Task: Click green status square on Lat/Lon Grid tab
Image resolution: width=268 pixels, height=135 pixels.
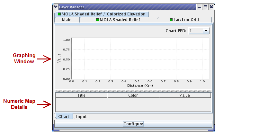Action: pyautogui.click(x=171, y=20)
